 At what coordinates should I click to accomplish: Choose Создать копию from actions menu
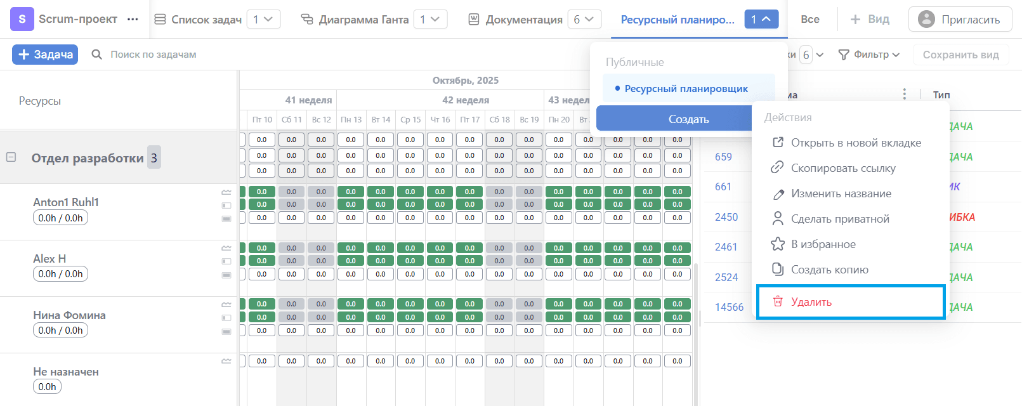pyautogui.click(x=829, y=270)
